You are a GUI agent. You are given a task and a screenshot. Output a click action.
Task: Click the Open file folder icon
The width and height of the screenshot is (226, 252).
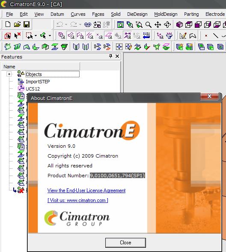17,24
